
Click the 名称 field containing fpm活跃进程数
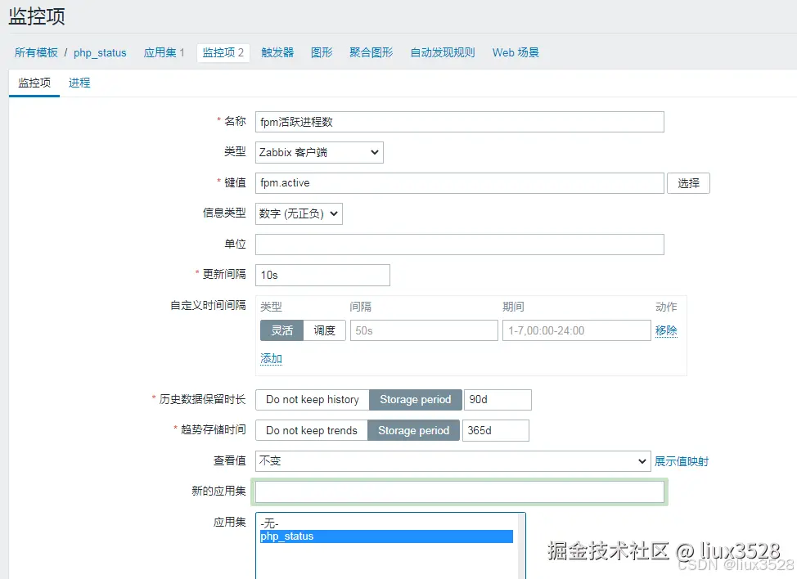point(460,122)
